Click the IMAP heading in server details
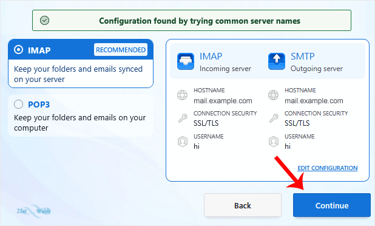The width and height of the screenshot is (375, 226). point(211,56)
